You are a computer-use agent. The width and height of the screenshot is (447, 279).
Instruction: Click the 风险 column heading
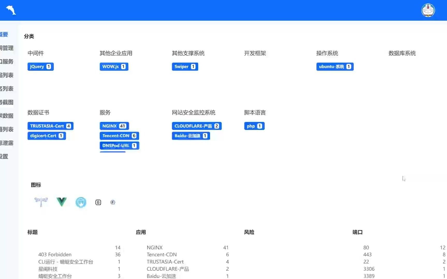(x=249, y=232)
